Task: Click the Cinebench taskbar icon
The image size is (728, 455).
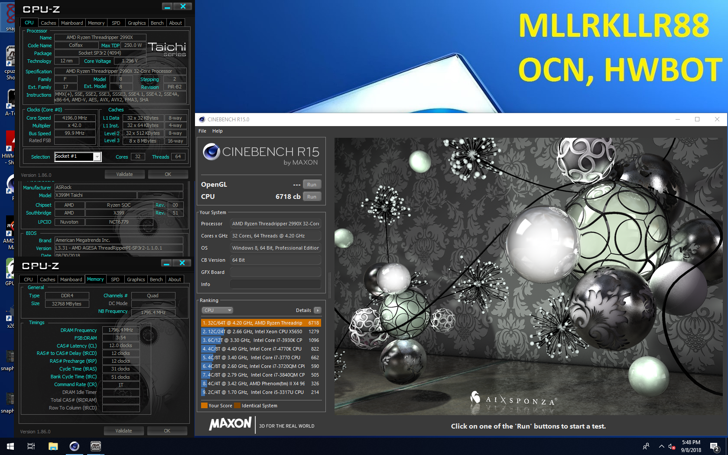Action: (75, 446)
